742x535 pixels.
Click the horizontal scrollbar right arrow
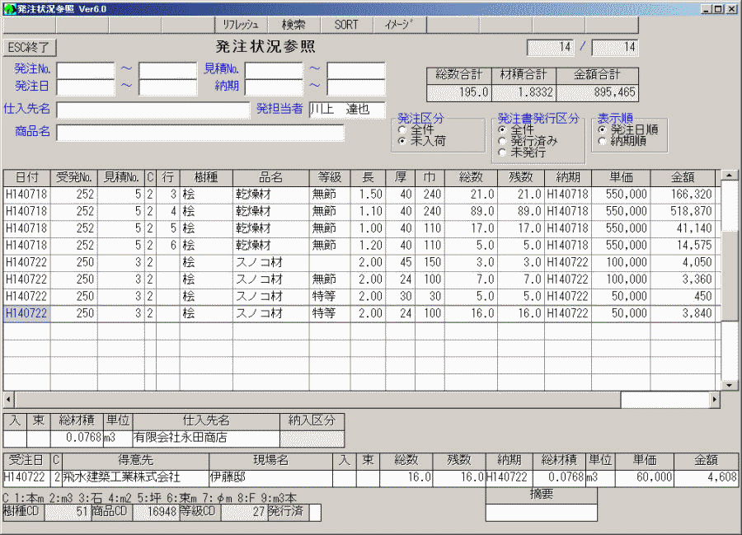coord(715,400)
